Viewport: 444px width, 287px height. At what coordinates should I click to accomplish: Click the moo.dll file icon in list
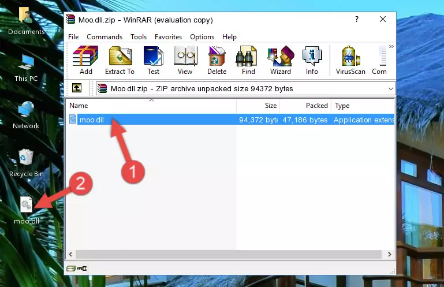click(x=73, y=120)
